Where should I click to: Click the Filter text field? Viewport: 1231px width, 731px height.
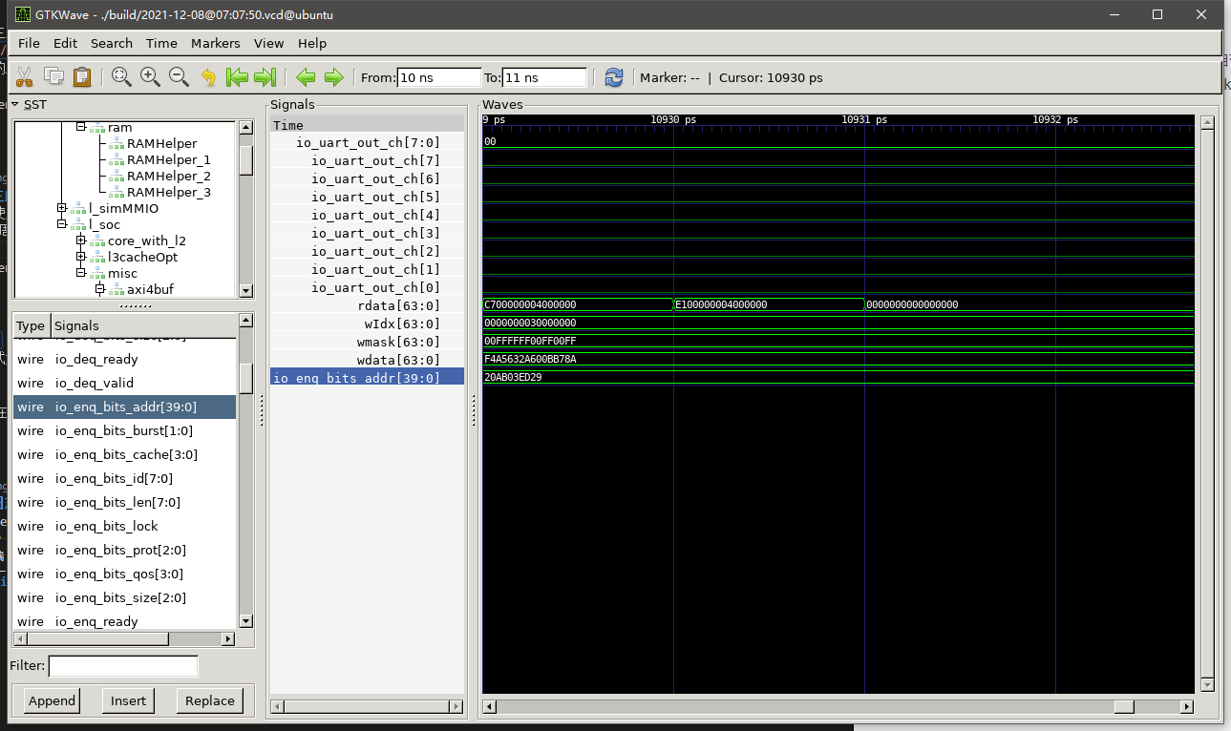(123, 666)
